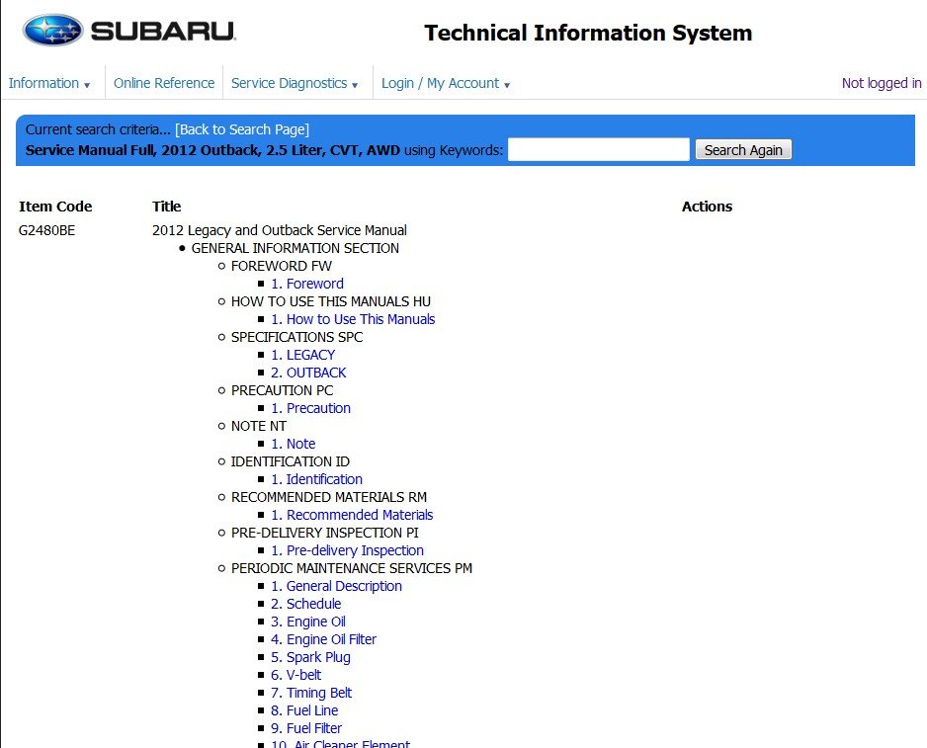Open the 1. General Description link
This screenshot has height=748, width=927.
click(x=336, y=586)
